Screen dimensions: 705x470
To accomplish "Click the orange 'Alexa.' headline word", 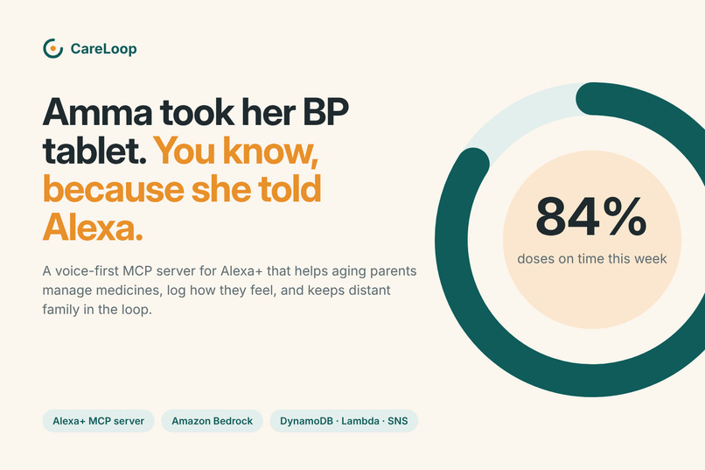I will tap(93, 228).
